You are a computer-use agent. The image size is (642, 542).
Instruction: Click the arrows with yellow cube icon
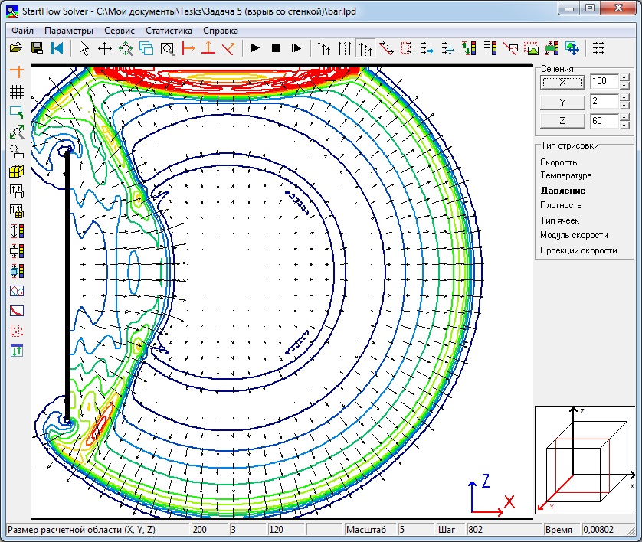click(17, 211)
